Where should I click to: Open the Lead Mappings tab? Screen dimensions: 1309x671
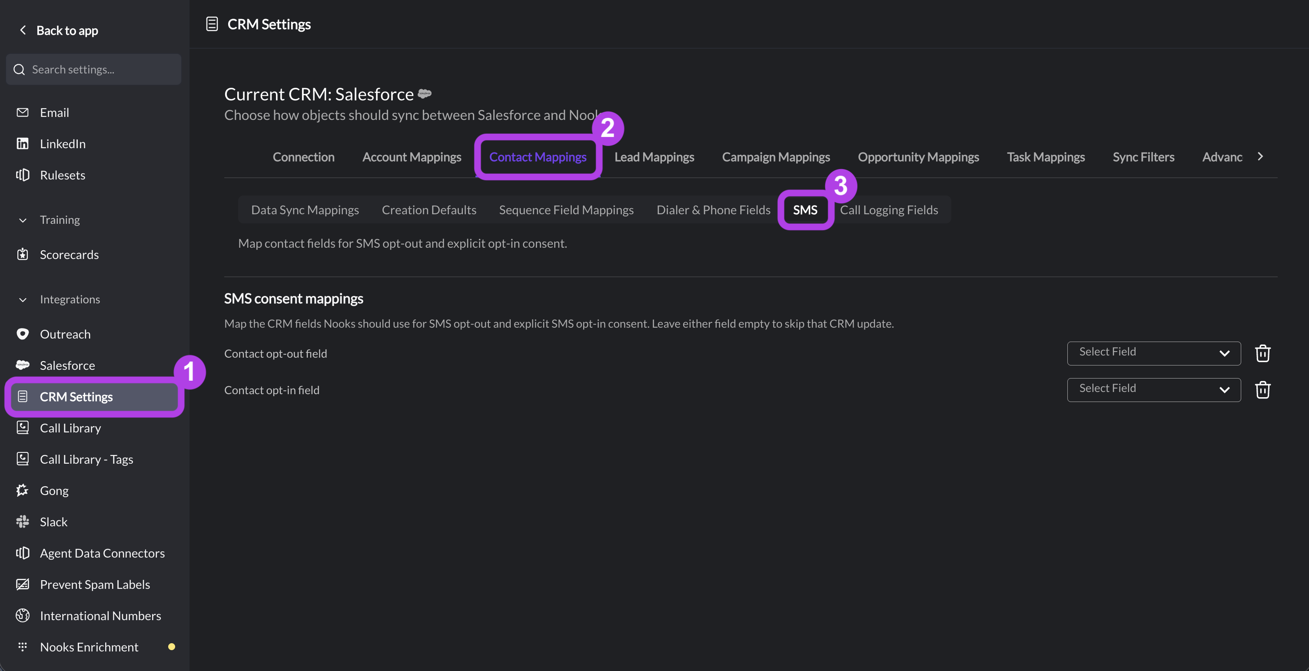tap(654, 157)
